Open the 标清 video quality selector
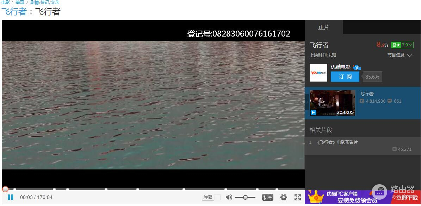The height and width of the screenshot is (206, 421). pyautogui.click(x=267, y=197)
